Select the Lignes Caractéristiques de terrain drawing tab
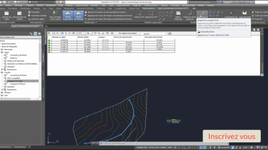 pyautogui.click(x=25, y=26)
